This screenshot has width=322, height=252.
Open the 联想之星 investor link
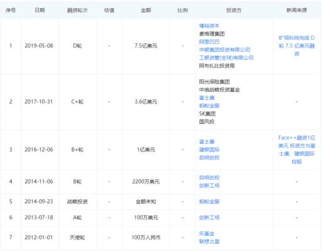point(209,241)
